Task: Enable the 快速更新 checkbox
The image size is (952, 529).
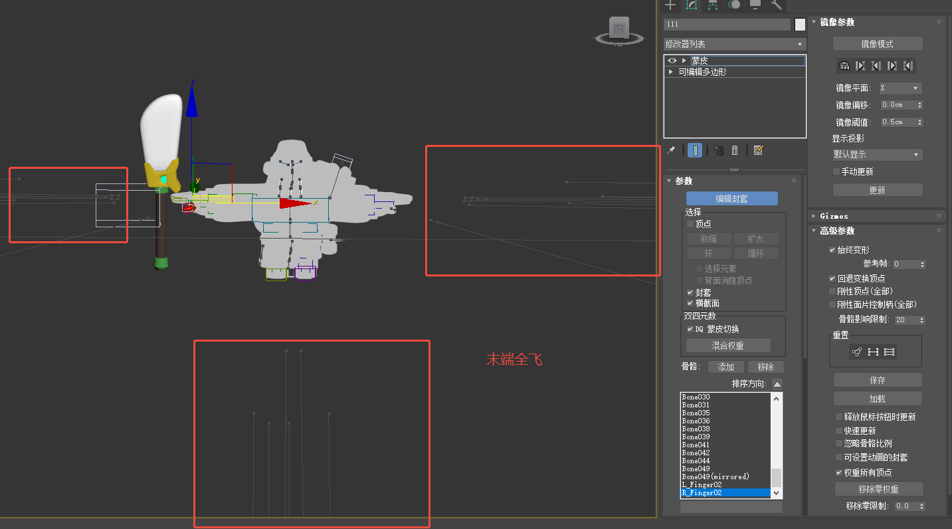Action: [838, 431]
